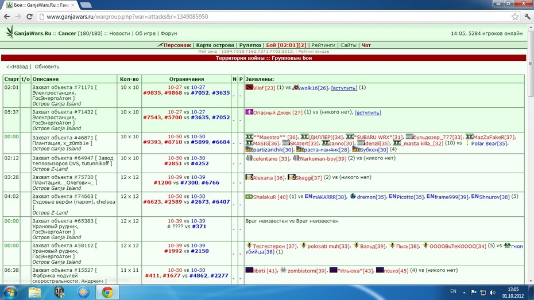Open volume control in system tray
The width and height of the screenshot is (534, 300).
(x=493, y=293)
